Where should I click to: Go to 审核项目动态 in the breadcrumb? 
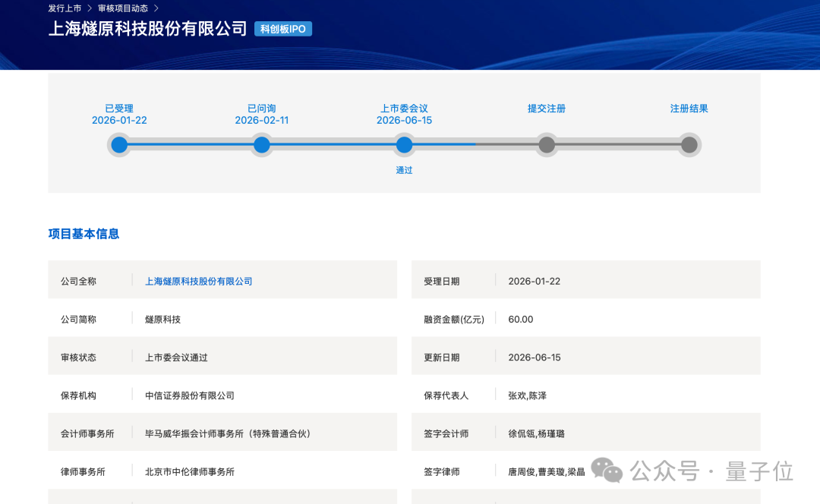pyautogui.click(x=123, y=8)
